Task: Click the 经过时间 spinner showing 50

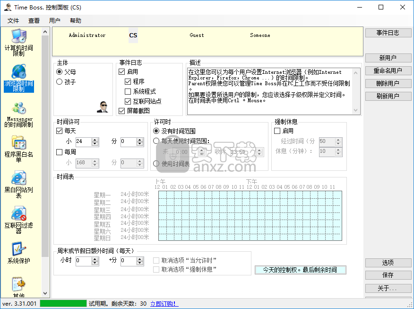Action: pos(338,141)
